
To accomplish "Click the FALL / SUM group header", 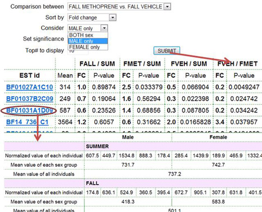I will point(97,64).
